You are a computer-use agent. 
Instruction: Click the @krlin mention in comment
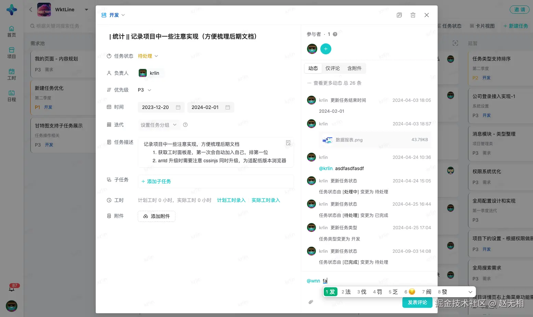[x=326, y=168]
